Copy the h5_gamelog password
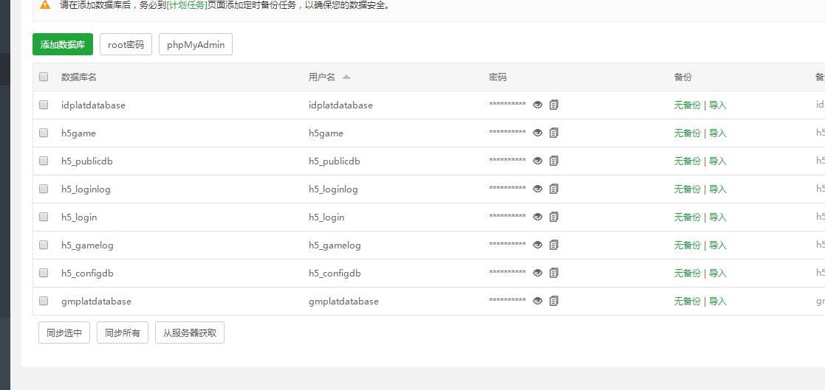Image resolution: width=825 pixels, height=390 pixels. [553, 245]
